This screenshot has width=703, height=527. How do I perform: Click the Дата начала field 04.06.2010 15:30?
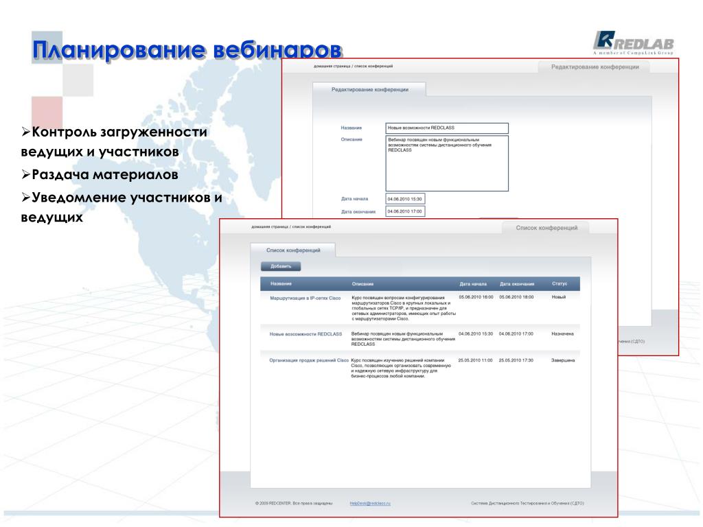click(x=405, y=198)
